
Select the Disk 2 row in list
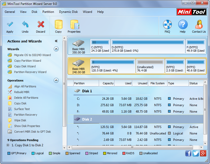click(135, 119)
